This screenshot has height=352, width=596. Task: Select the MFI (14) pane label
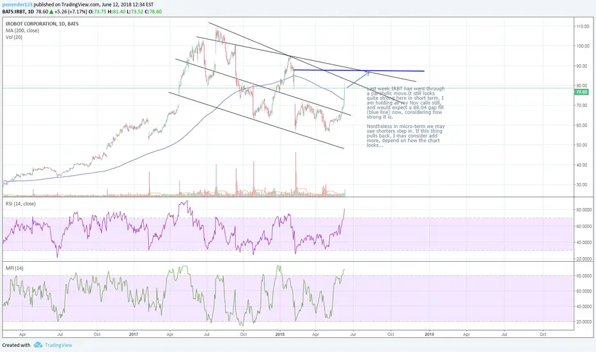(x=15, y=268)
